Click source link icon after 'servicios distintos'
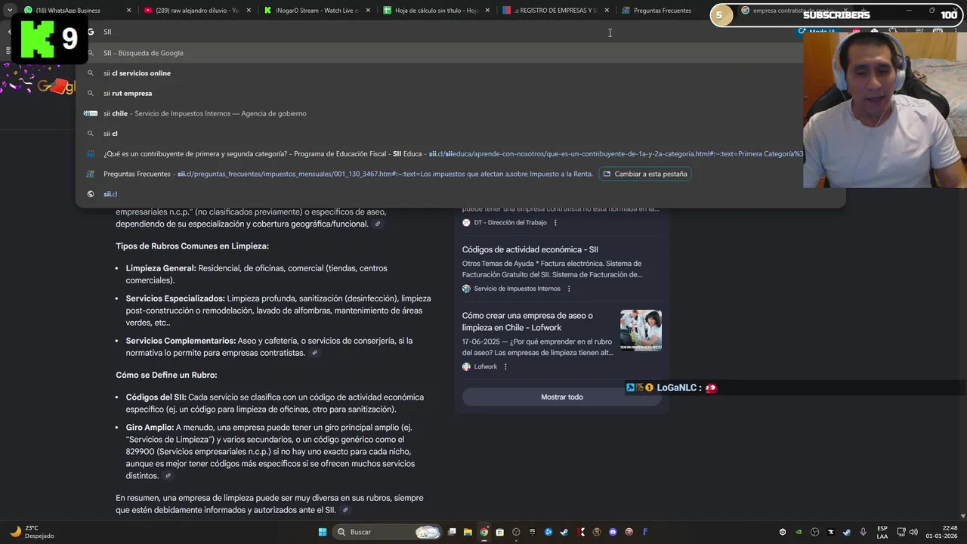 pyautogui.click(x=168, y=476)
